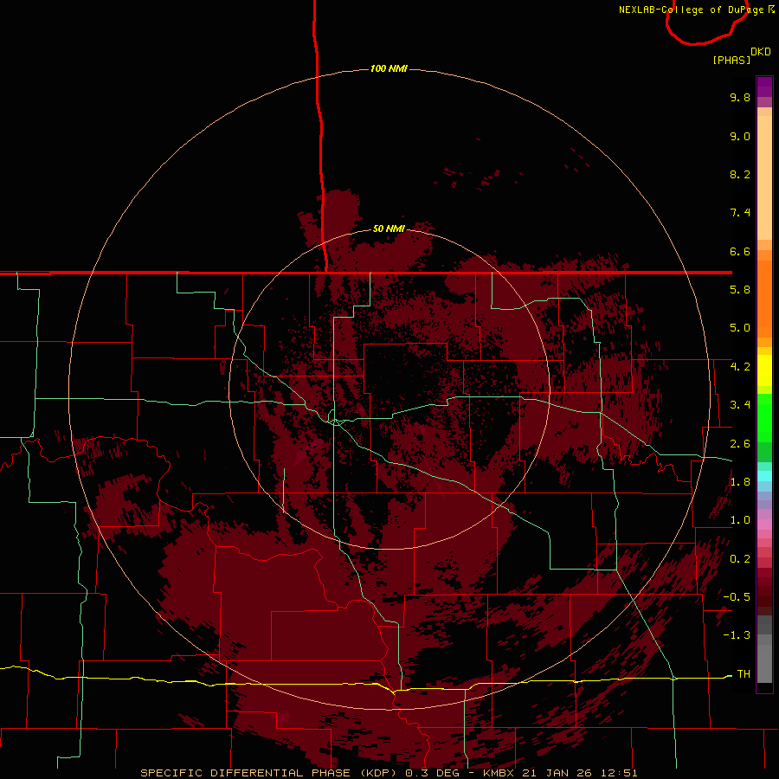Image resolution: width=779 pixels, height=779 pixels.
Task: Click the 9.0 value on the color scale
Action: pos(740,136)
